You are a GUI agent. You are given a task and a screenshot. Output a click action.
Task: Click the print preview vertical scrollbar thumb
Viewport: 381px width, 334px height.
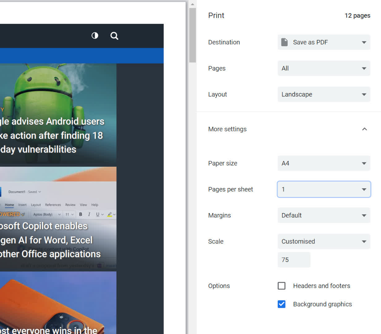pos(192,35)
